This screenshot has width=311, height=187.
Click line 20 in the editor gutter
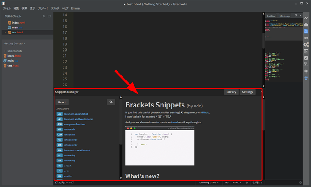64,50
